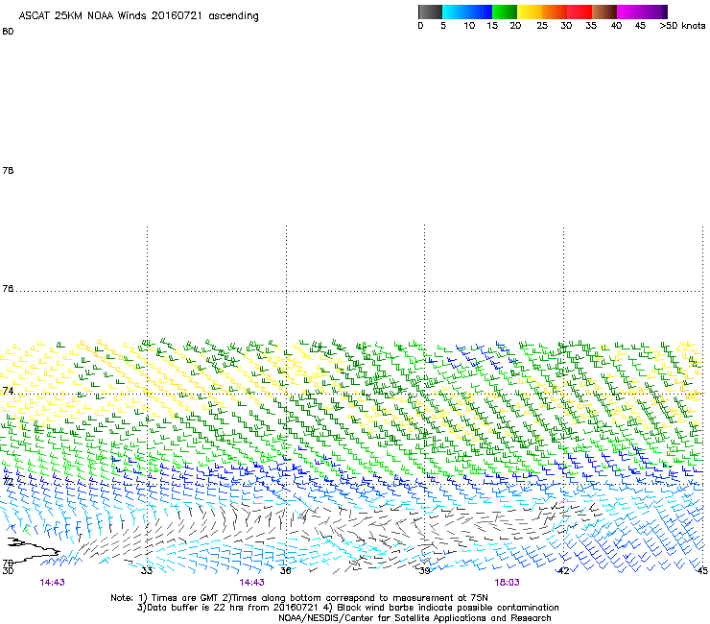The height and width of the screenshot is (624, 710).
Task: Click the 36 longitude label
Action: pyautogui.click(x=285, y=571)
